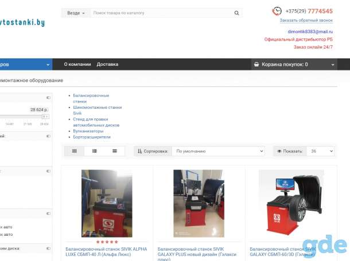Open Шиномонтажные станки Sivik link
This screenshot has height=261, width=350.
click(98, 110)
